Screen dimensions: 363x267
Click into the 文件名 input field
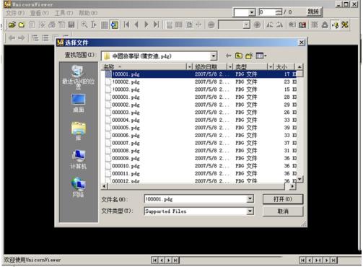pyautogui.click(x=196, y=199)
